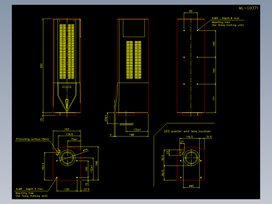Click the "165" width dimension
Image resolution: width=272 pixels, height=204 pixels.
(67, 129)
